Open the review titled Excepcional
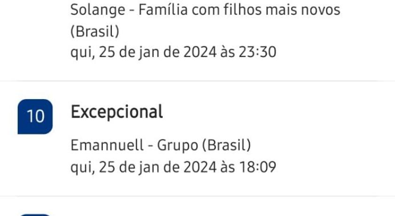 tap(117, 112)
